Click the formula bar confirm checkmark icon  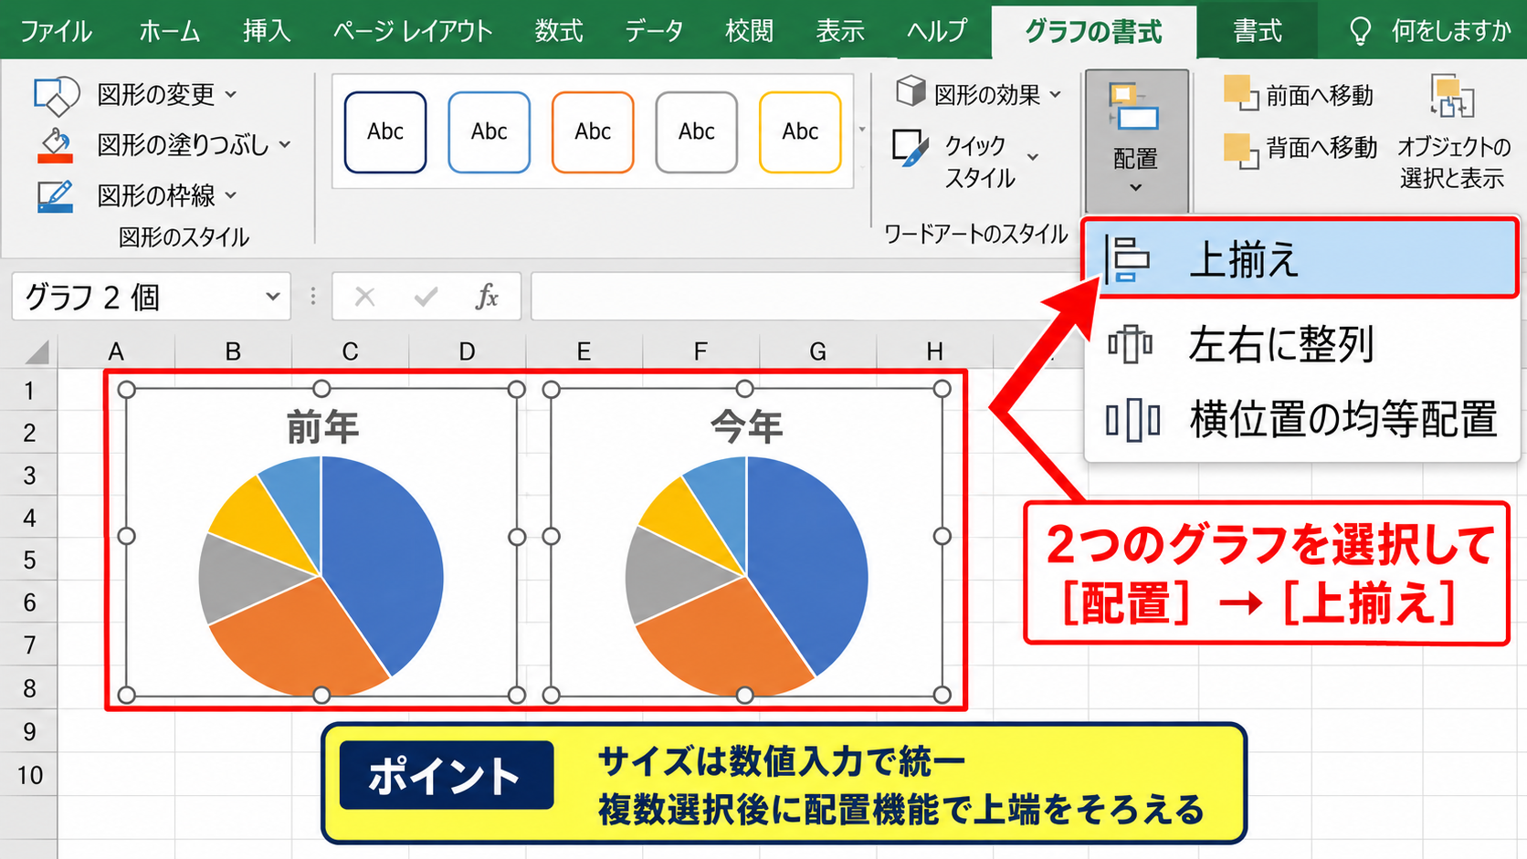click(426, 297)
